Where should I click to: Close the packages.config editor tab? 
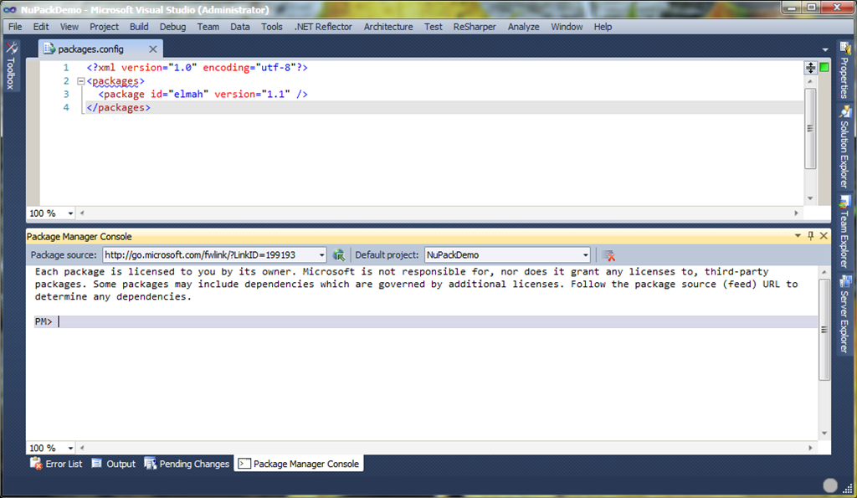click(x=153, y=49)
